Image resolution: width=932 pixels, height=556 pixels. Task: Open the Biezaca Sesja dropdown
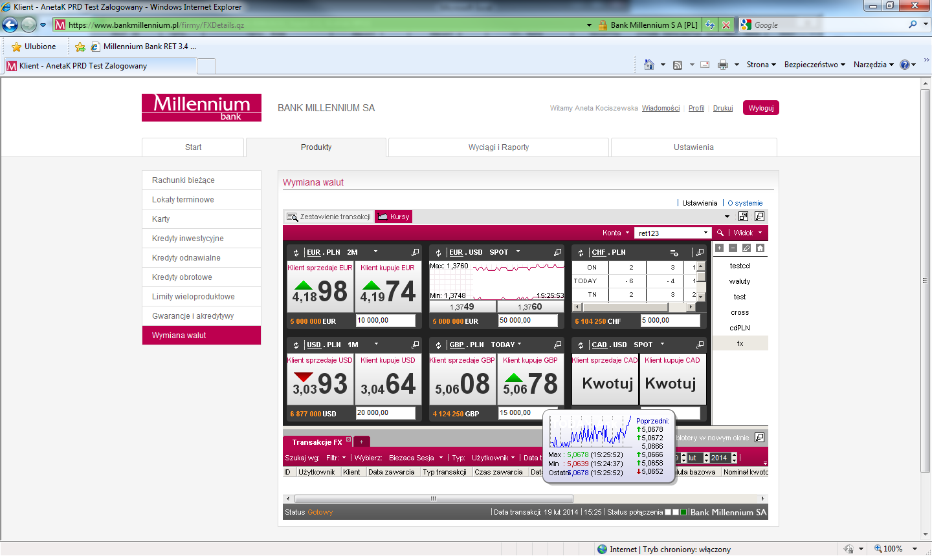(416, 458)
